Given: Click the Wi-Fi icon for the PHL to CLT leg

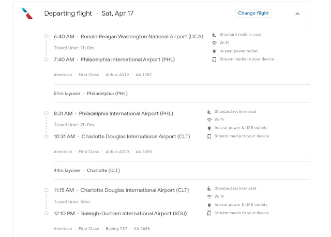Looking at the screenshot, I should point(209,120).
